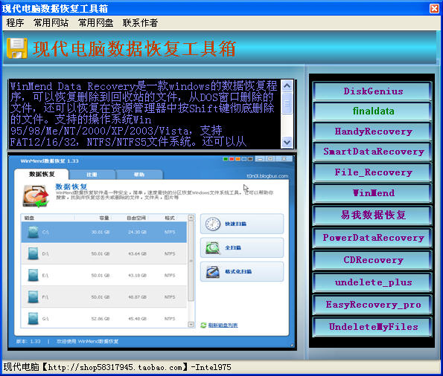Open the EasyRecovery_pro button

coord(373,305)
